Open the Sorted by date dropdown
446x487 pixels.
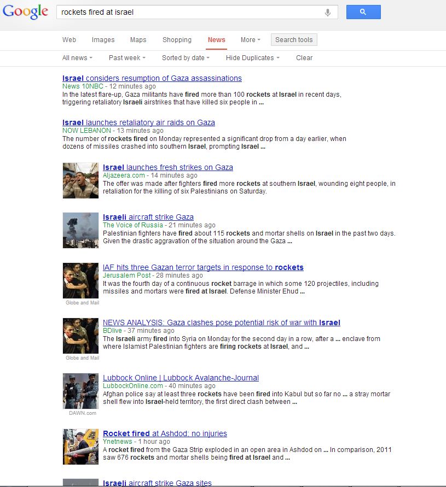pos(186,58)
